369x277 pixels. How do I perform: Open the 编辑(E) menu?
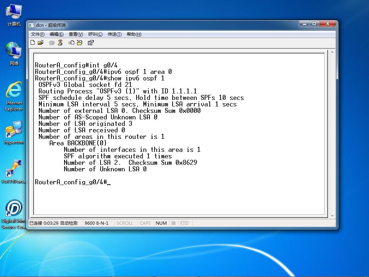click(x=57, y=34)
